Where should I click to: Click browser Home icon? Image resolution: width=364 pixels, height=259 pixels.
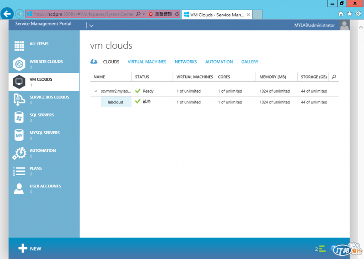(x=341, y=14)
